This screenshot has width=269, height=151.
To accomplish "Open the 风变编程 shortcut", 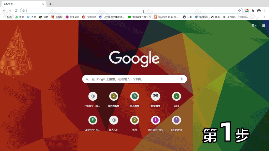I will point(156,96).
